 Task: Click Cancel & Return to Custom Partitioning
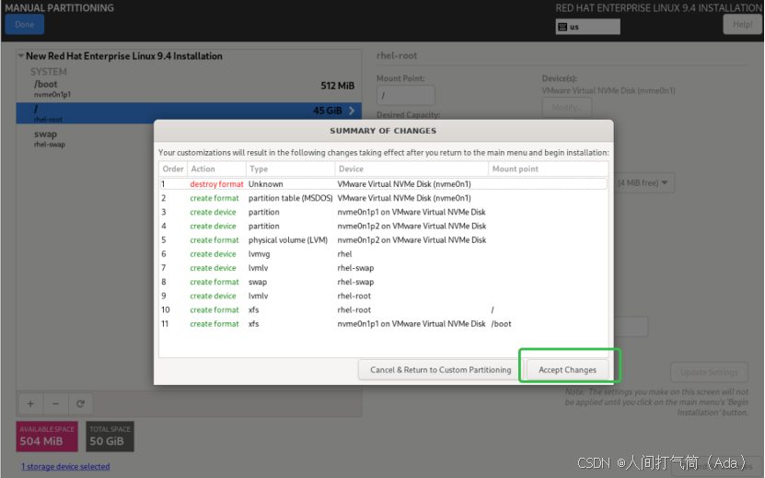tap(441, 370)
